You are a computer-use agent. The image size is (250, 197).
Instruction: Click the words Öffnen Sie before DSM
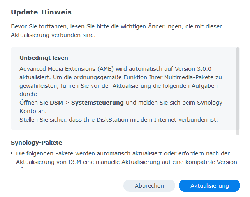click(x=34, y=103)
